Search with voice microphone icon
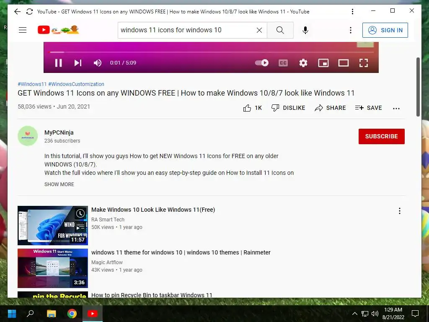 click(305, 30)
